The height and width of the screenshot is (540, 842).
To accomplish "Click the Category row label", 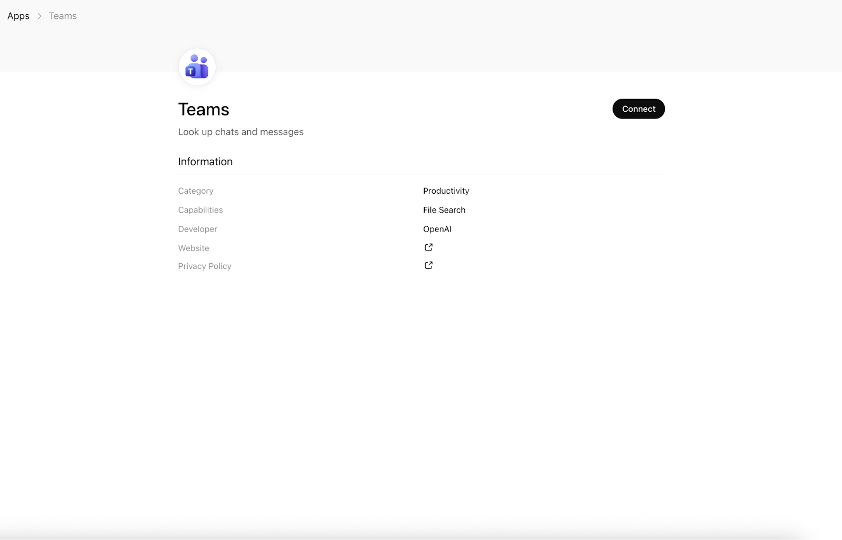I will coord(195,191).
